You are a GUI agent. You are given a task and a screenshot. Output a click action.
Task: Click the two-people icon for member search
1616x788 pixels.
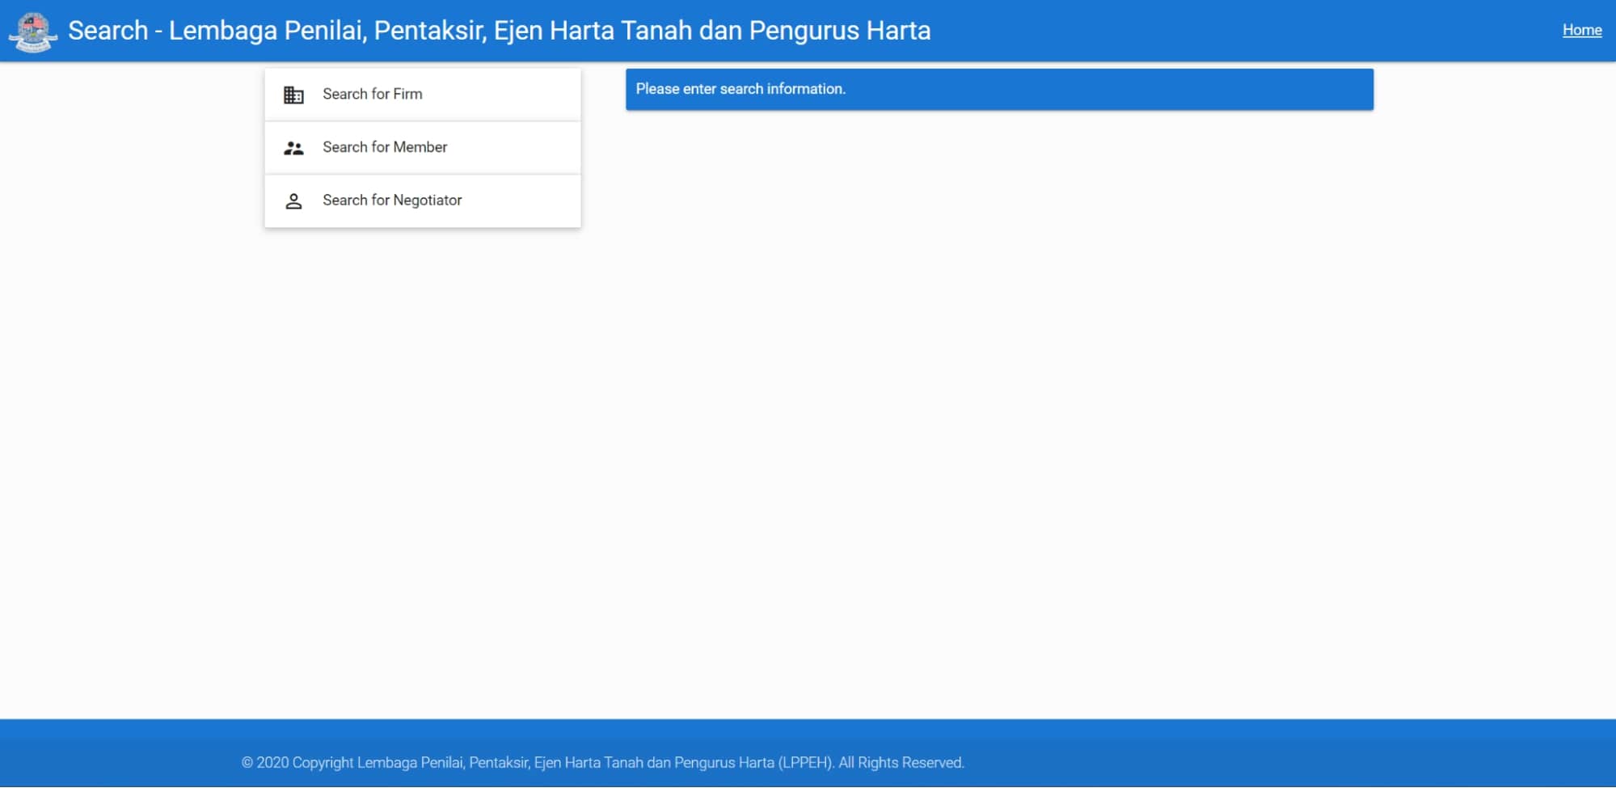click(293, 148)
